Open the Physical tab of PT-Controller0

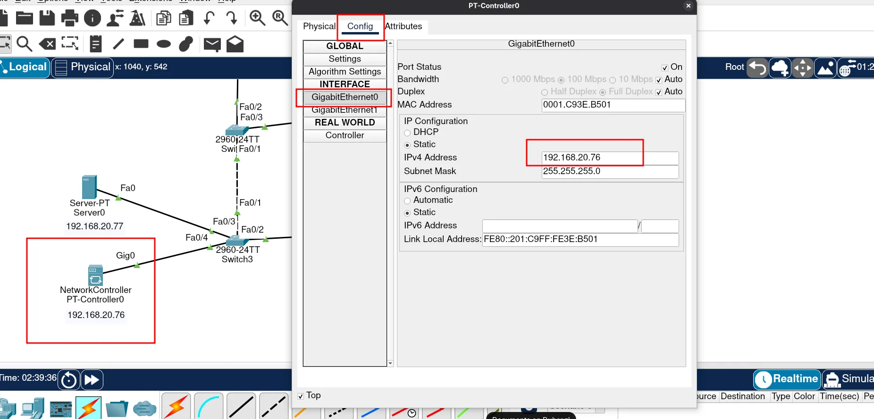coord(319,26)
